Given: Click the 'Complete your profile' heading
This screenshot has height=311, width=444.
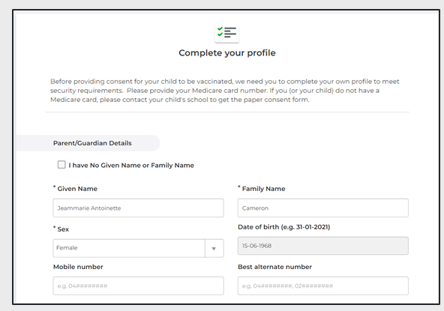Looking at the screenshot, I should click(x=227, y=53).
